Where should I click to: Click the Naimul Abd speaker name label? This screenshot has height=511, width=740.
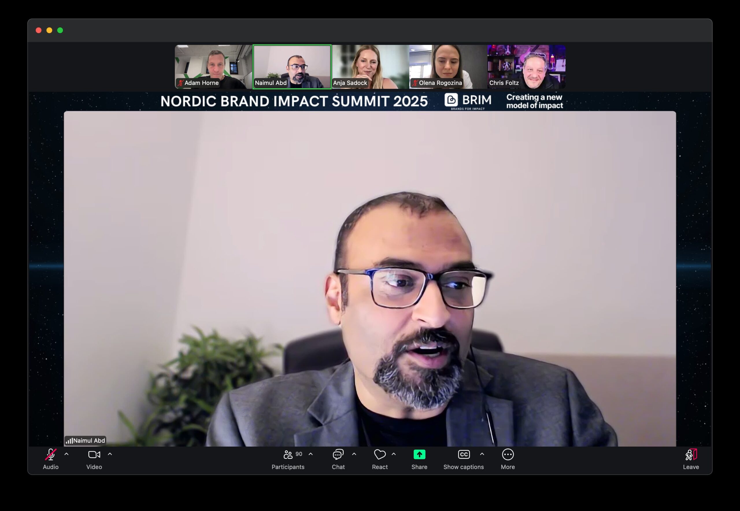89,441
